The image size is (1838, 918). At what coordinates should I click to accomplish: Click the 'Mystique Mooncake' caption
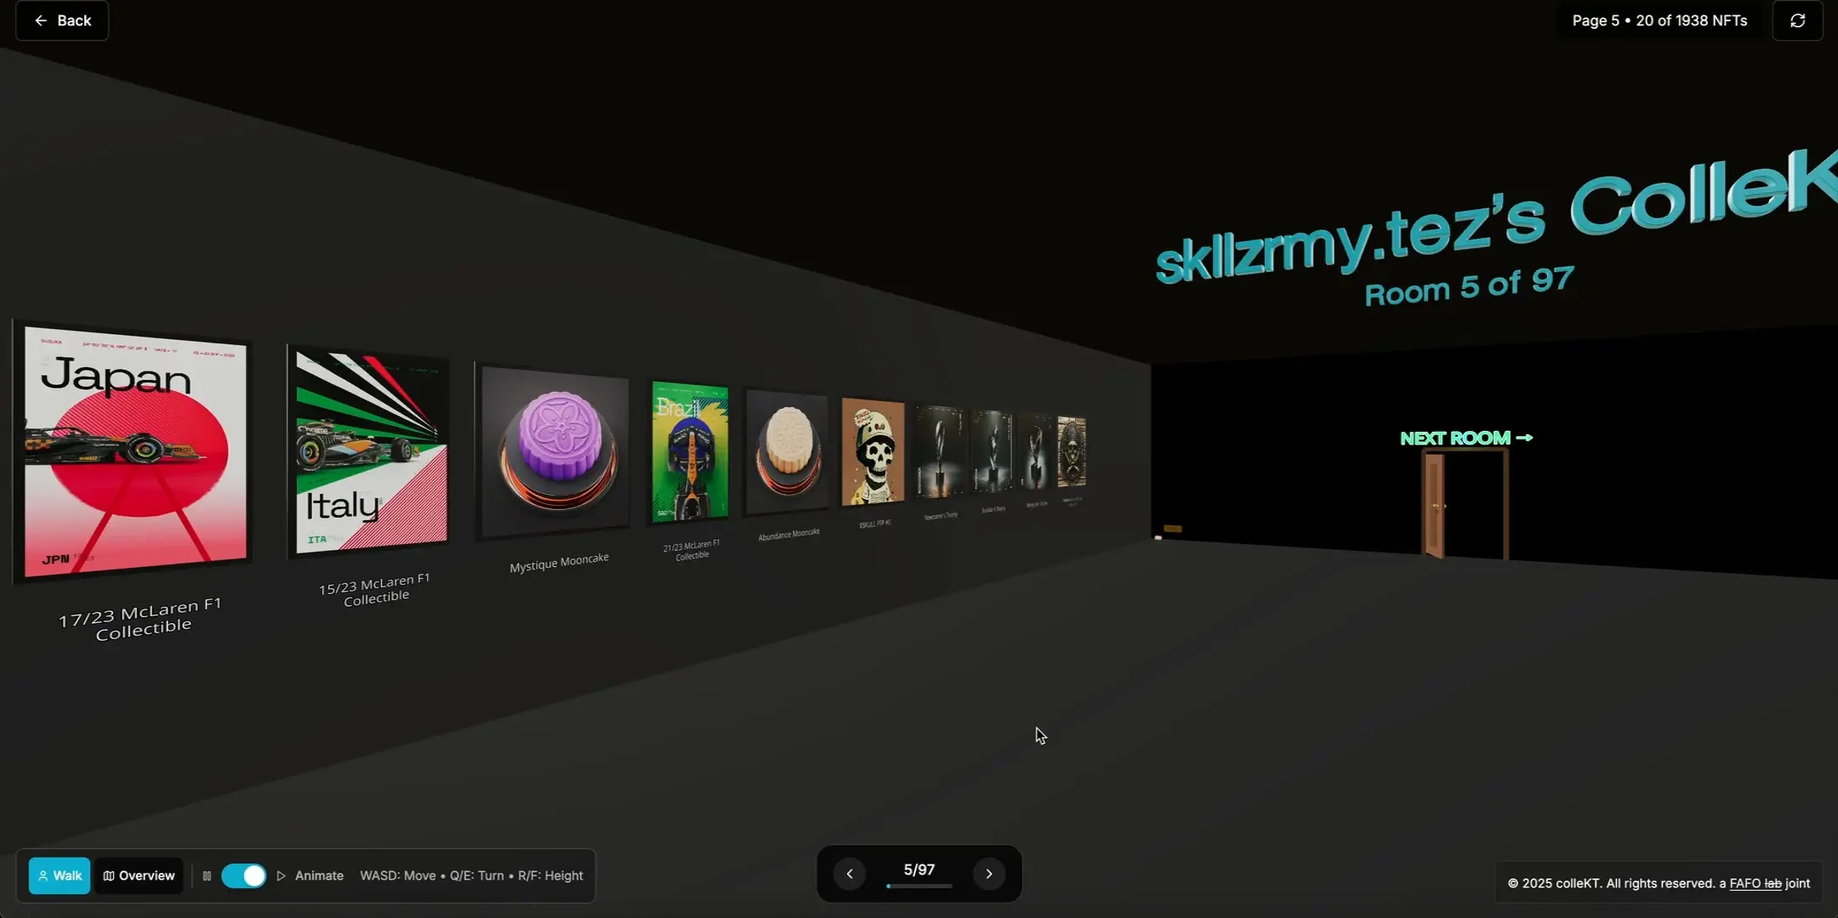[x=559, y=562]
